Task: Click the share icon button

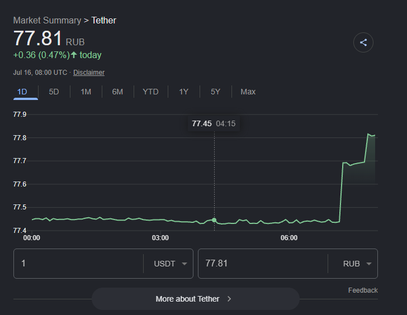Action: pos(363,42)
